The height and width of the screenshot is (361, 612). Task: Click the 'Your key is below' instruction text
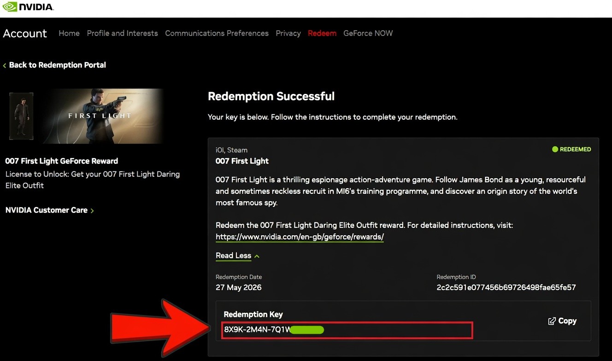point(333,117)
